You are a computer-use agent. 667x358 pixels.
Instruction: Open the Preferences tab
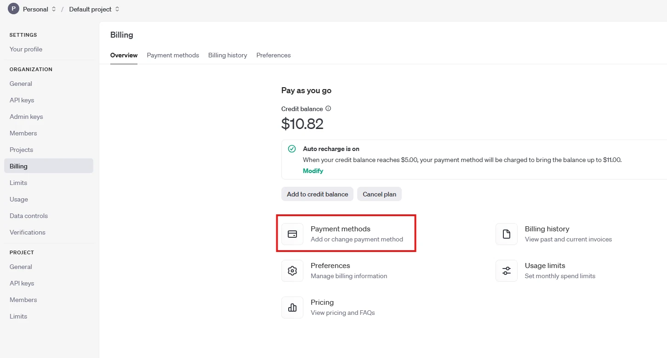(274, 55)
